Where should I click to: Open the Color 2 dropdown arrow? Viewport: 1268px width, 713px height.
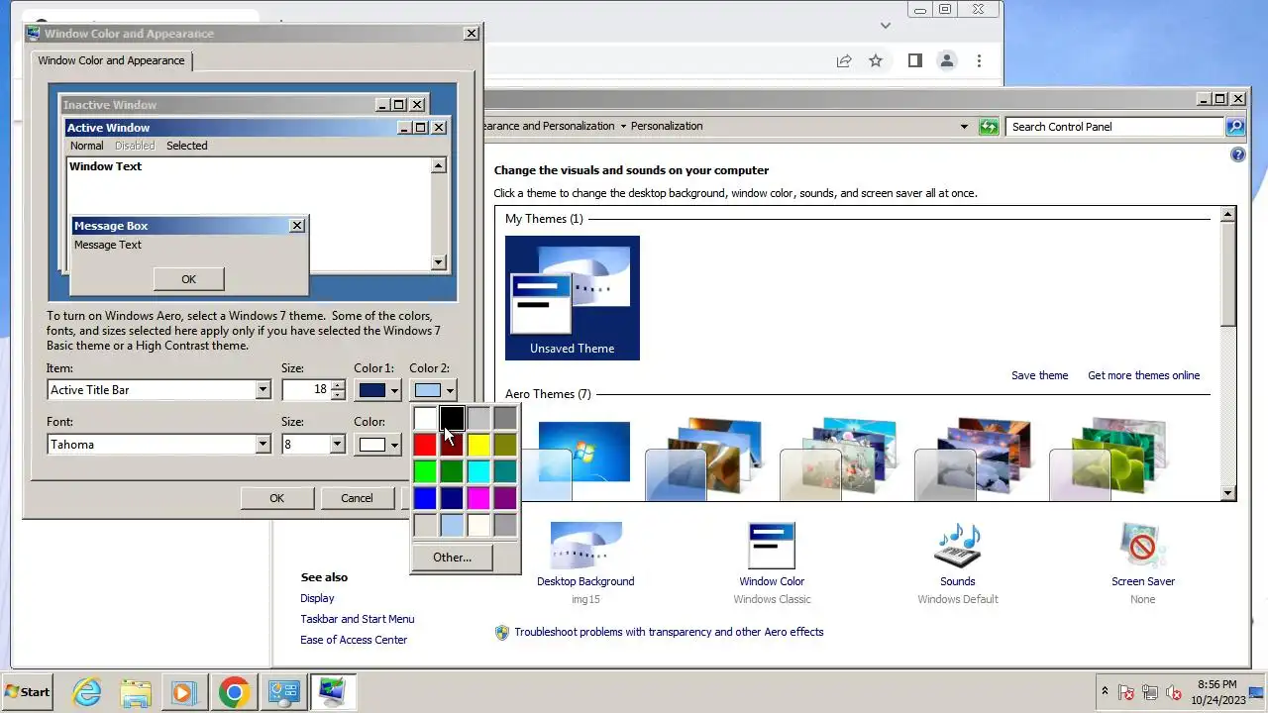tap(449, 390)
